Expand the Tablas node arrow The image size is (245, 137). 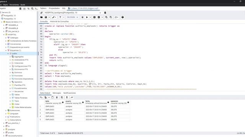pos(10,95)
